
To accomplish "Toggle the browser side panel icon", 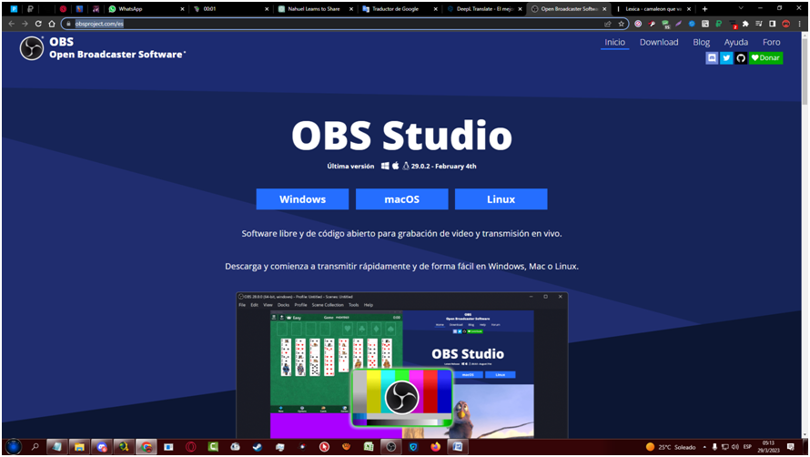I will tap(773, 24).
